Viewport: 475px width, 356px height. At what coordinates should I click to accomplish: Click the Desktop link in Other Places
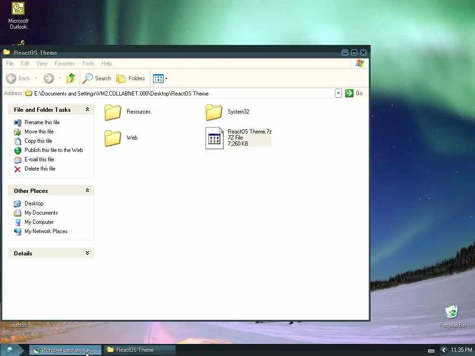[34, 203]
